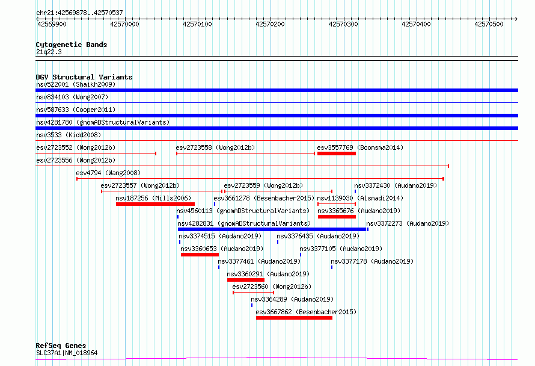Select esv2723559 (Wong2012b) label
Image resolution: width=535 pixels, height=366 pixels.
click(263, 185)
